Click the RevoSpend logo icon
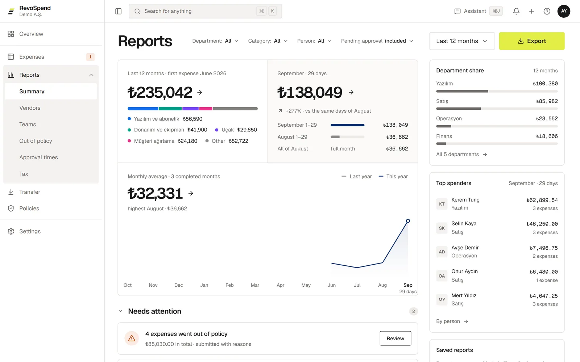The height and width of the screenshot is (362, 580). coord(11,11)
